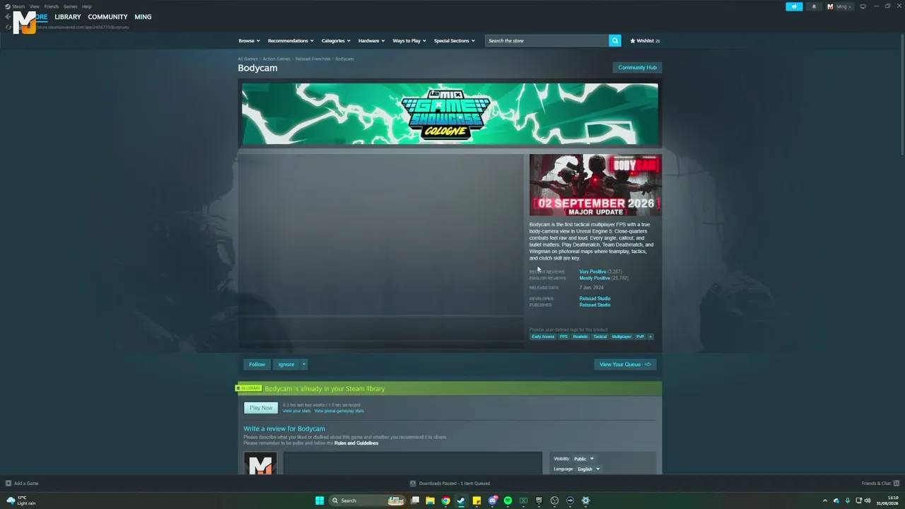
Task: Open Downloads Paused status icon
Action: click(413, 484)
